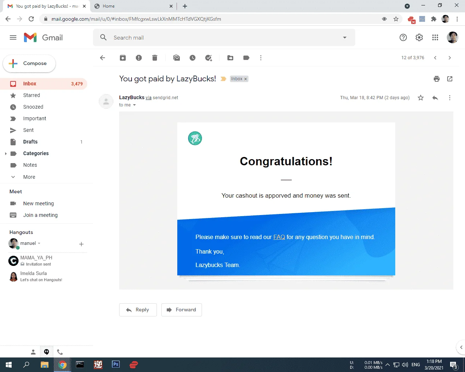The width and height of the screenshot is (465, 372).
Task: Open the Windows Start menu
Action: 9,365
